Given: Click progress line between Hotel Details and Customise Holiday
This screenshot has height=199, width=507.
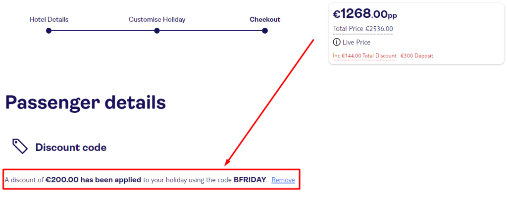Looking at the screenshot, I should click(103, 31).
